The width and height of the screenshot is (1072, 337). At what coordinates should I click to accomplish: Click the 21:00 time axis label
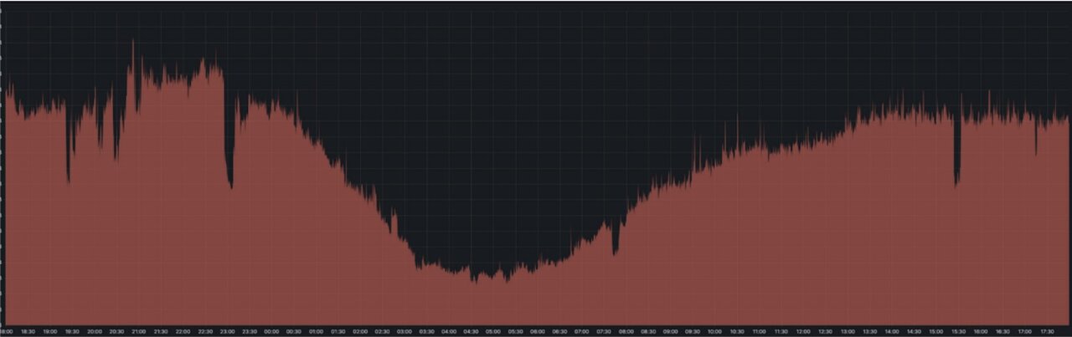(138, 331)
